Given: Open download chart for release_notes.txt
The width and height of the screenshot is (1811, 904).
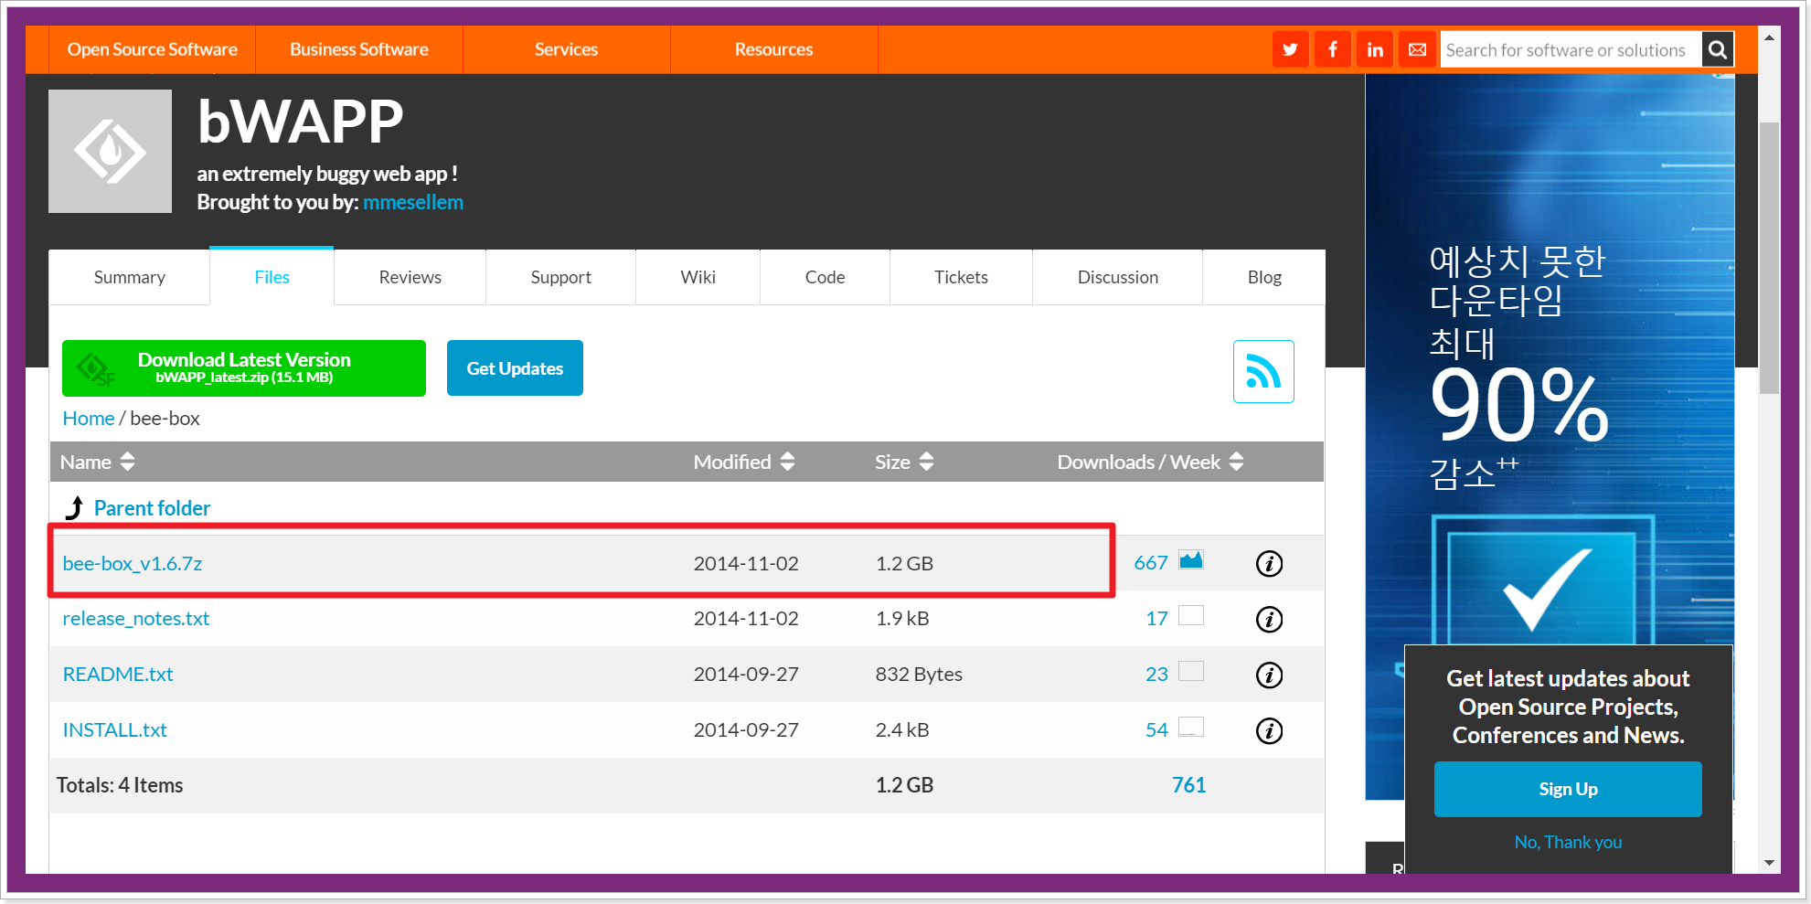Looking at the screenshot, I should [1191, 615].
